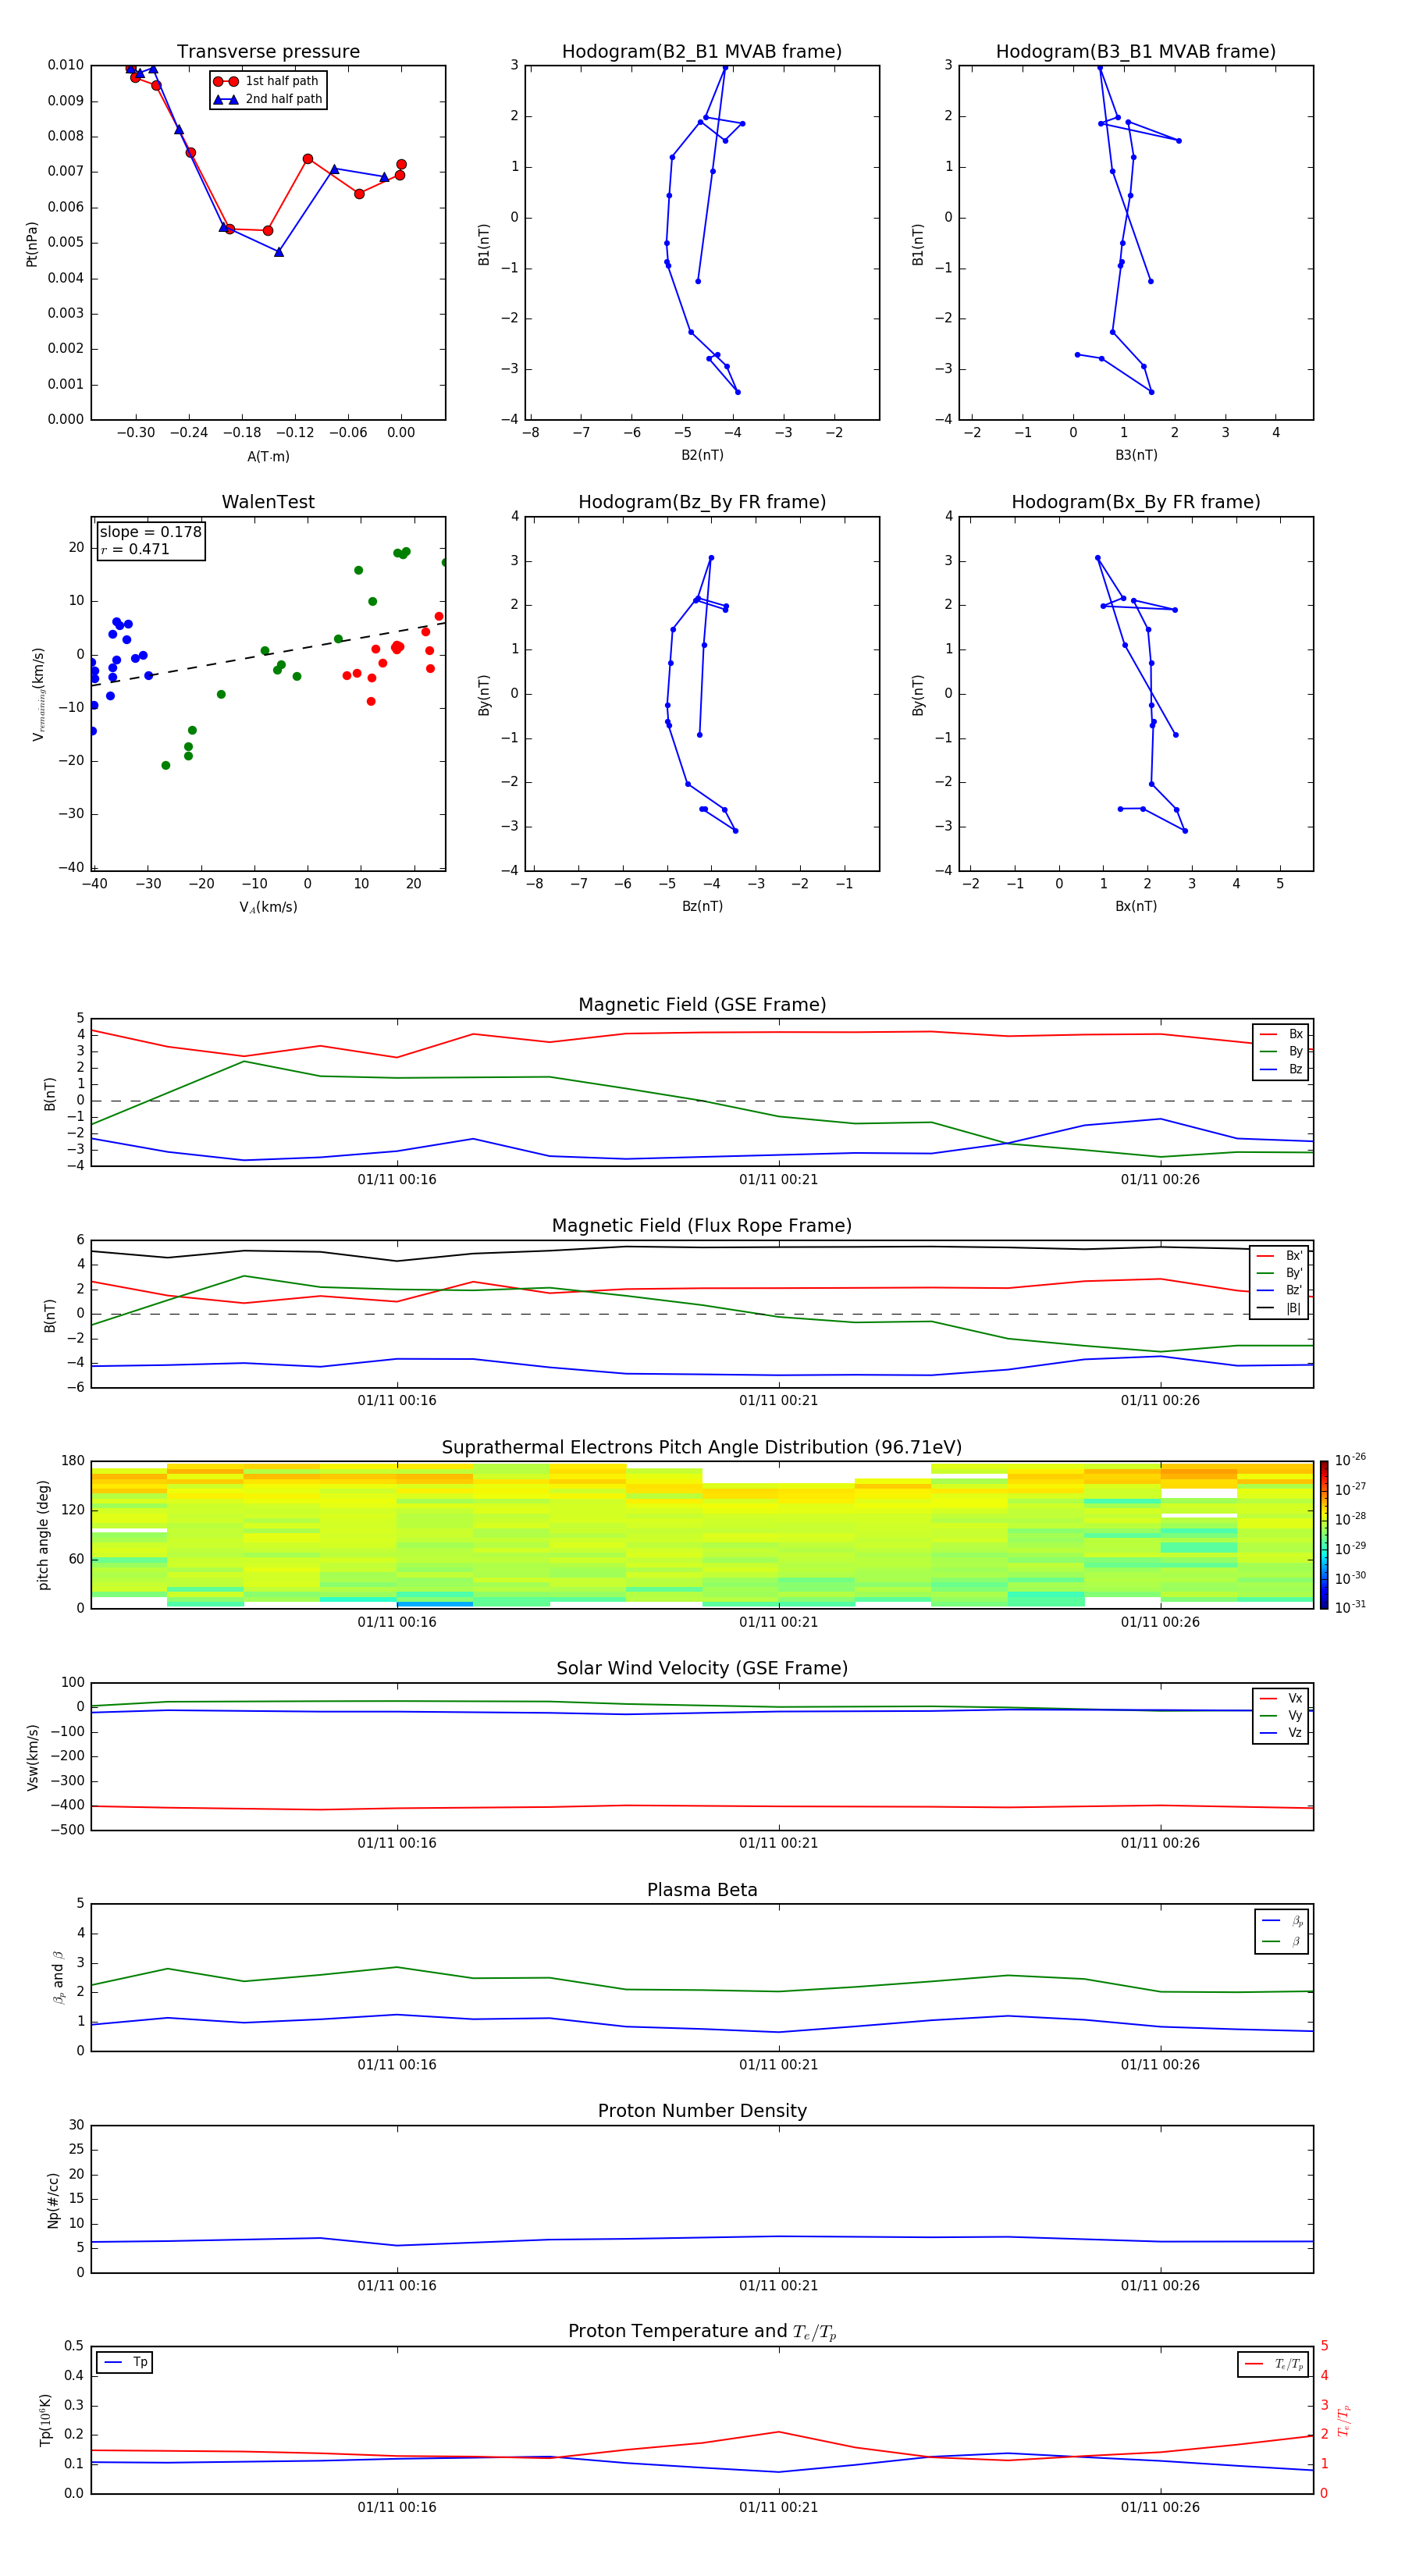1405x2576 pixels.
Task: Click the green β entry in Plasma Beta legend
Action: pyautogui.click(x=1282, y=1941)
